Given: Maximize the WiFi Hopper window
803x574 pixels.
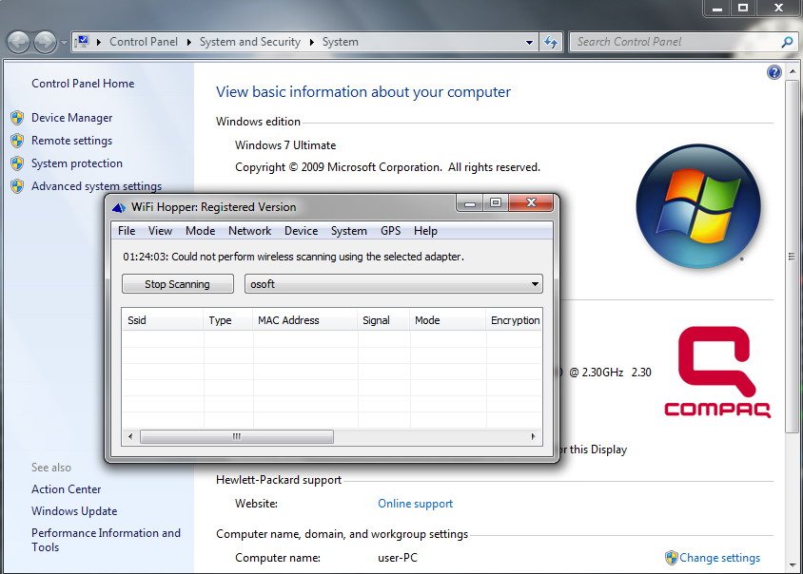Looking at the screenshot, I should [x=496, y=202].
